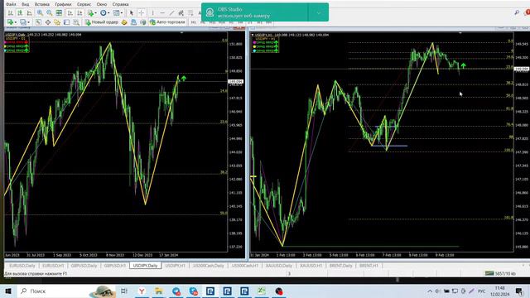
Task: Show the Data Window panel
Action: click(48, 22)
